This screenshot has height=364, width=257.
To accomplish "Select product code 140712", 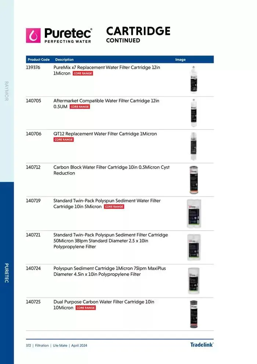I will tap(33, 167).
